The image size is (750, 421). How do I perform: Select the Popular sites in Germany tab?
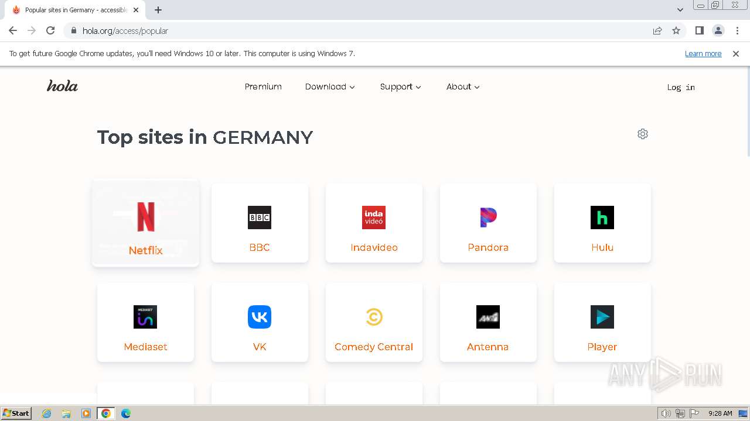[76, 10]
